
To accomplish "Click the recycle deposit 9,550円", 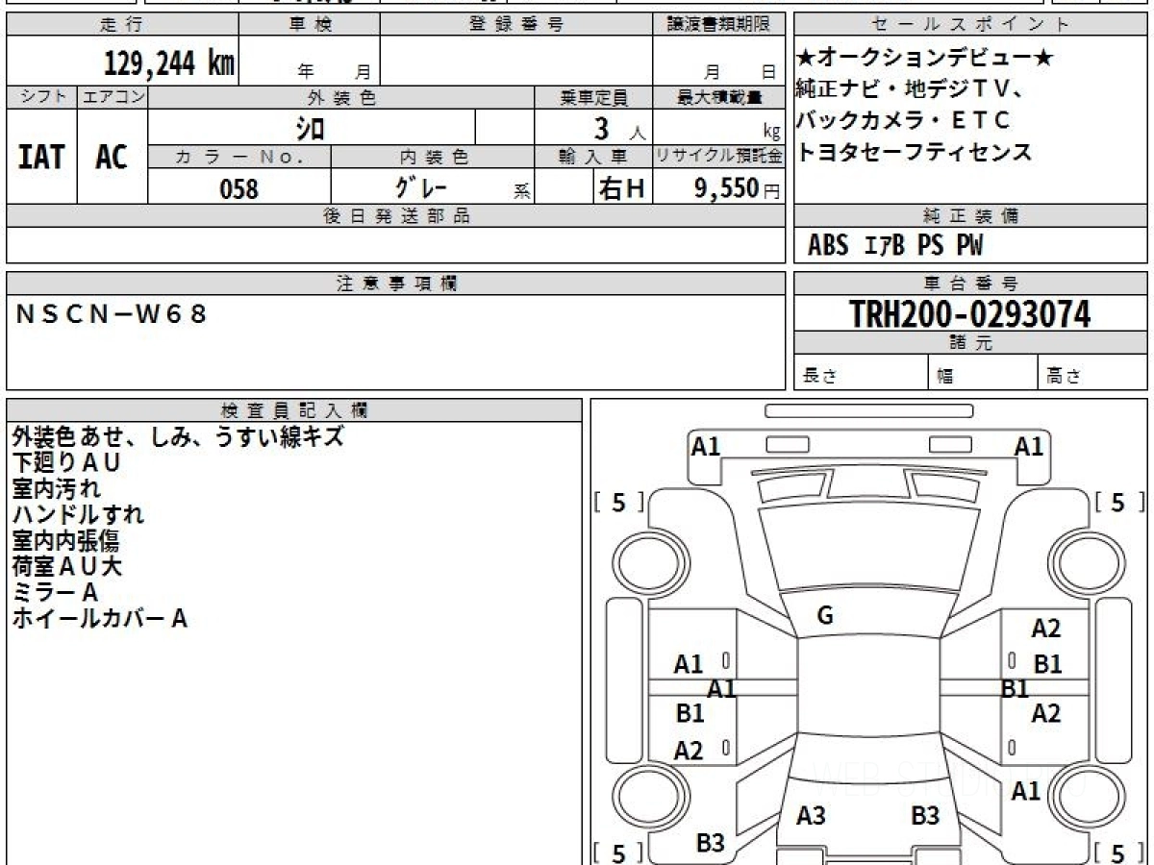I will coord(738,188).
